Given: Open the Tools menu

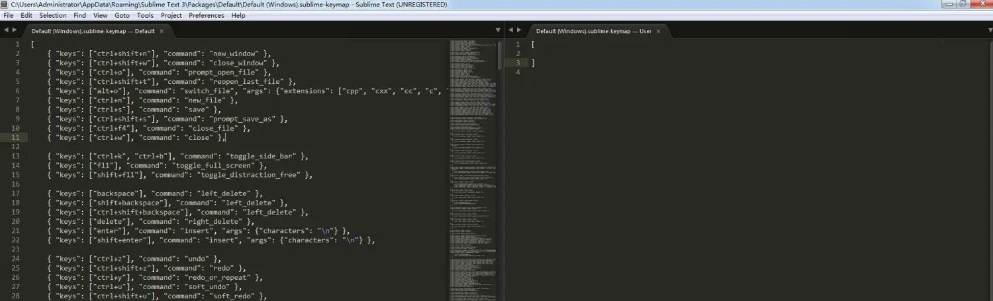Looking at the screenshot, I should click(145, 15).
